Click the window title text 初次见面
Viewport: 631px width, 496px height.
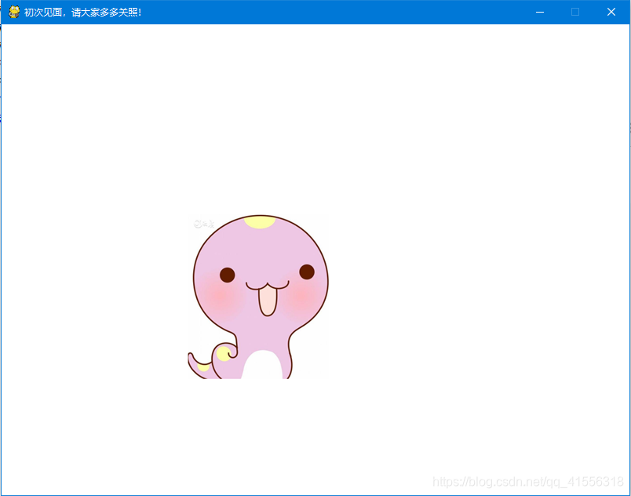pyautogui.click(x=43, y=13)
